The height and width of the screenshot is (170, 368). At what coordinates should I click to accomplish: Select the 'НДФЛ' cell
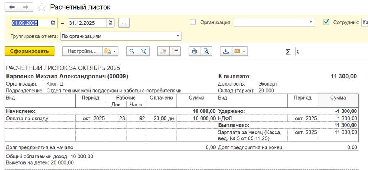pyautogui.click(x=253, y=118)
